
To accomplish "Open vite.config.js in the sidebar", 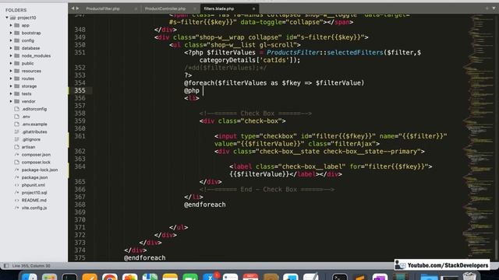I will (x=34, y=208).
